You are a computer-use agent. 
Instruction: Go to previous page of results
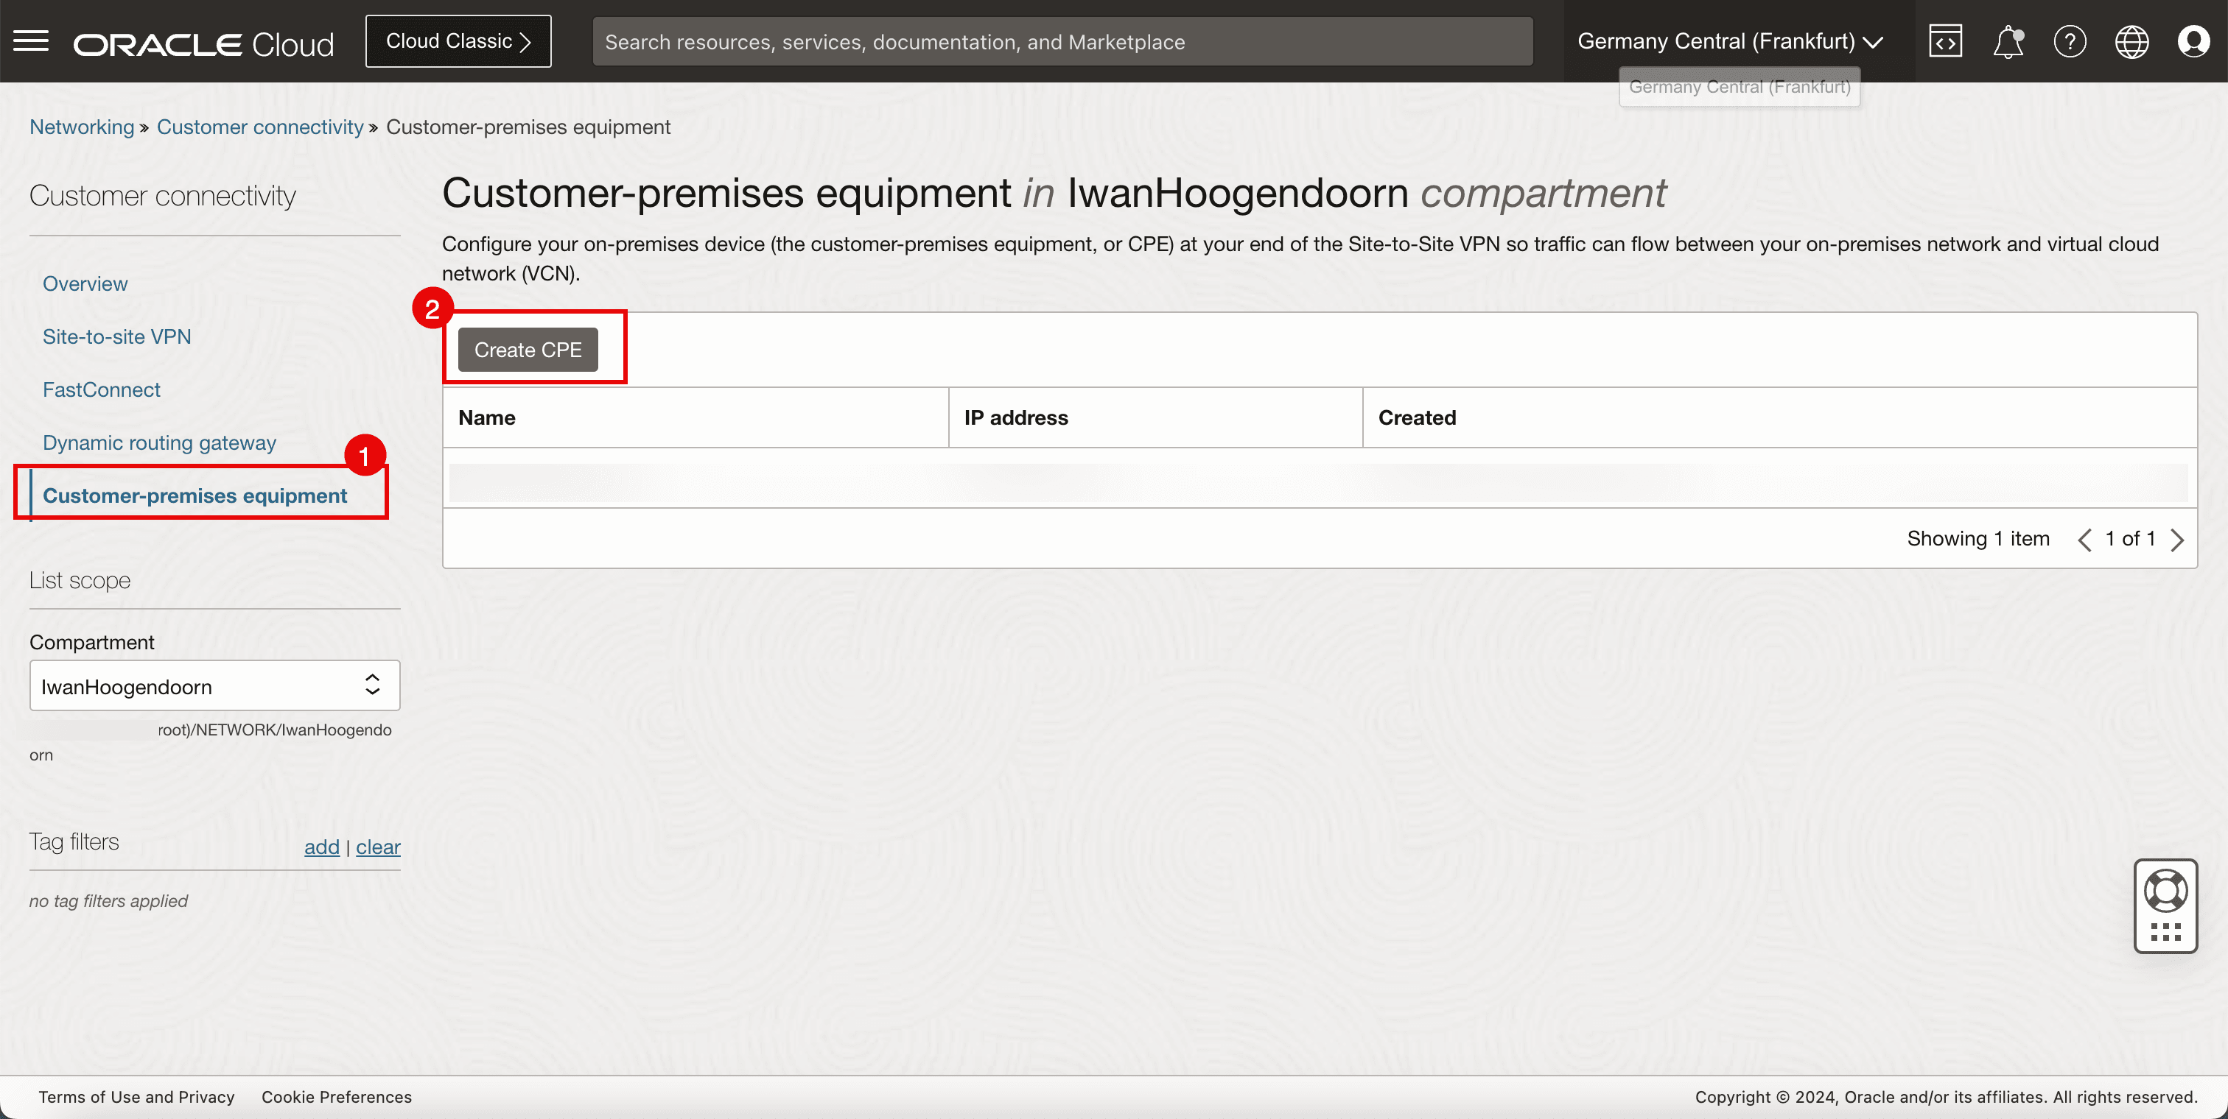[2084, 539]
